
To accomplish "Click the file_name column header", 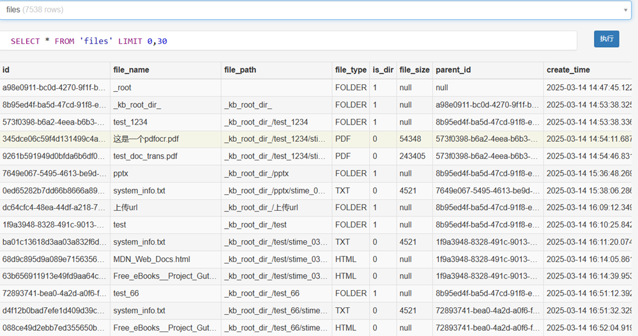I will click(131, 70).
